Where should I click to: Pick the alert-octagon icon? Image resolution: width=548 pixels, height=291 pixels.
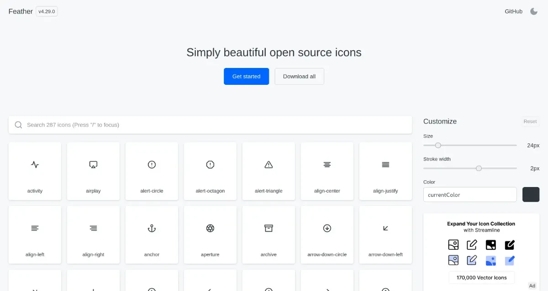point(210,171)
